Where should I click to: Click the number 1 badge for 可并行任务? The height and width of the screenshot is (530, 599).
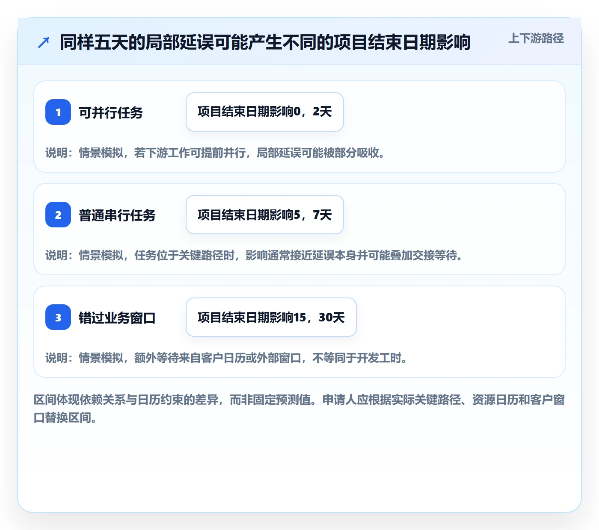(58, 112)
